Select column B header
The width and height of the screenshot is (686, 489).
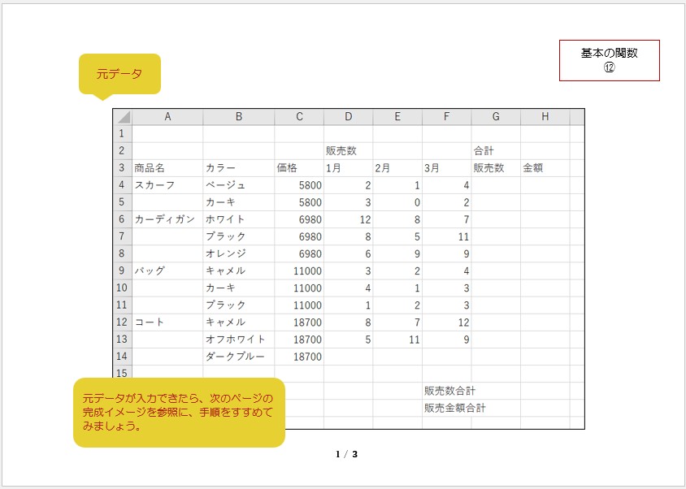(239, 117)
